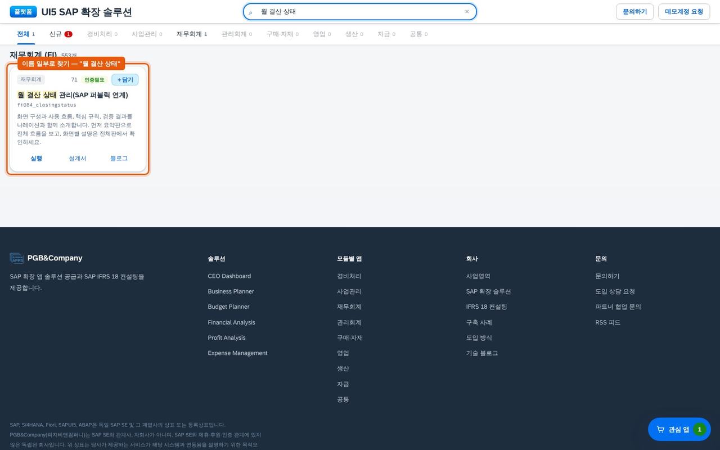Click the card title 월 결산 상태 관리
The image size is (720, 450).
73,95
